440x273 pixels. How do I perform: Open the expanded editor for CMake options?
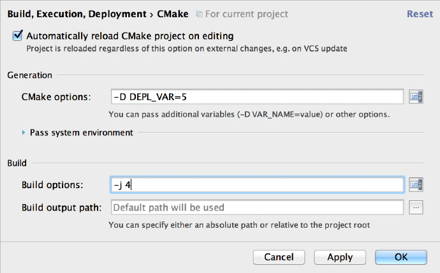tap(416, 97)
